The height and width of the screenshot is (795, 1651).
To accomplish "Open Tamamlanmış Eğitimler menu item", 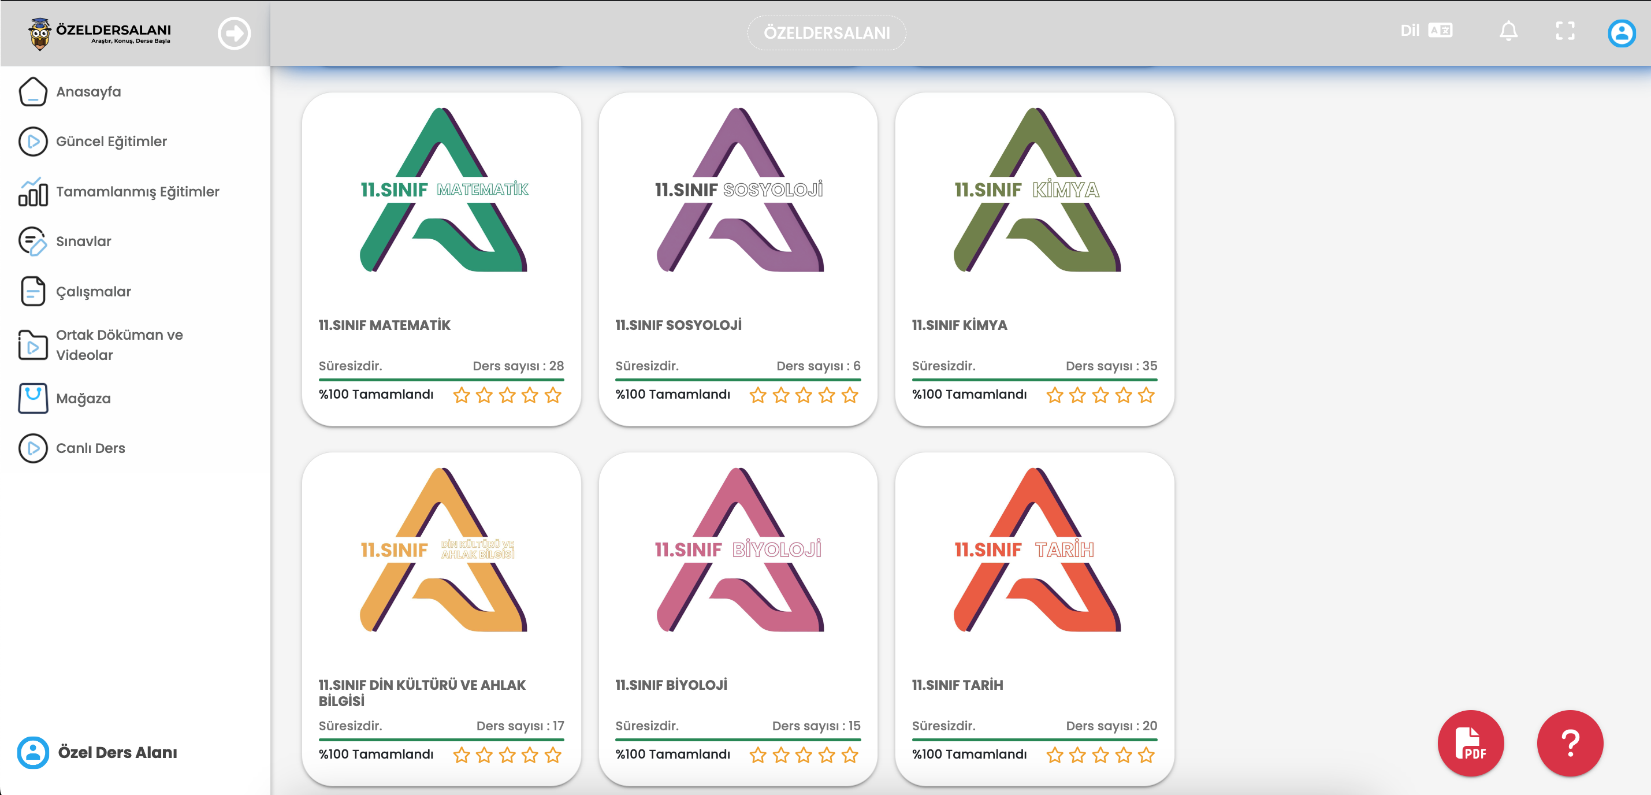I will (x=137, y=192).
